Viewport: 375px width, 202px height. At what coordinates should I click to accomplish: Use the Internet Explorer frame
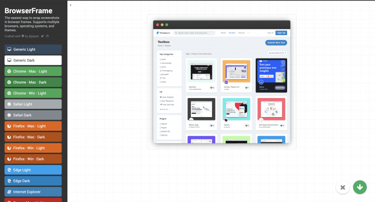pos(33,192)
